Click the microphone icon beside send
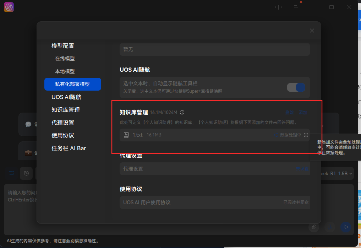This screenshot has height=248, width=361. [330, 227]
